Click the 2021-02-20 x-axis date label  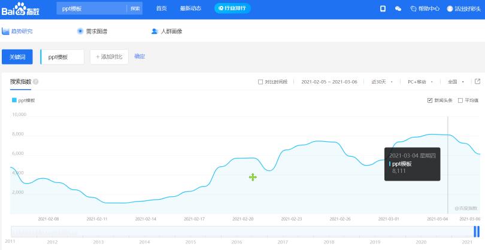click(x=243, y=219)
